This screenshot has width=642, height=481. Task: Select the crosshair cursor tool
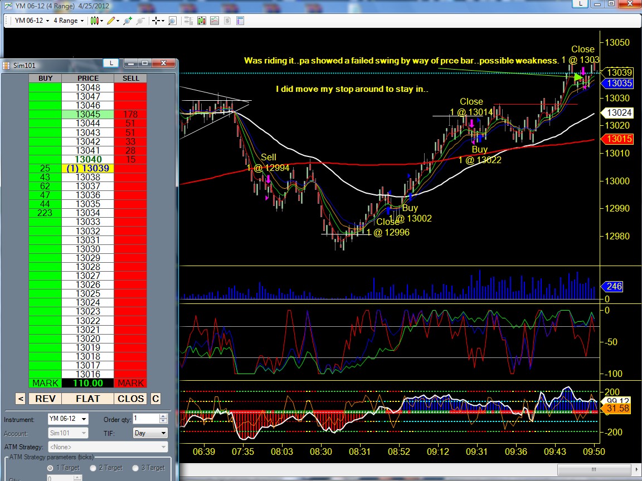click(x=156, y=21)
